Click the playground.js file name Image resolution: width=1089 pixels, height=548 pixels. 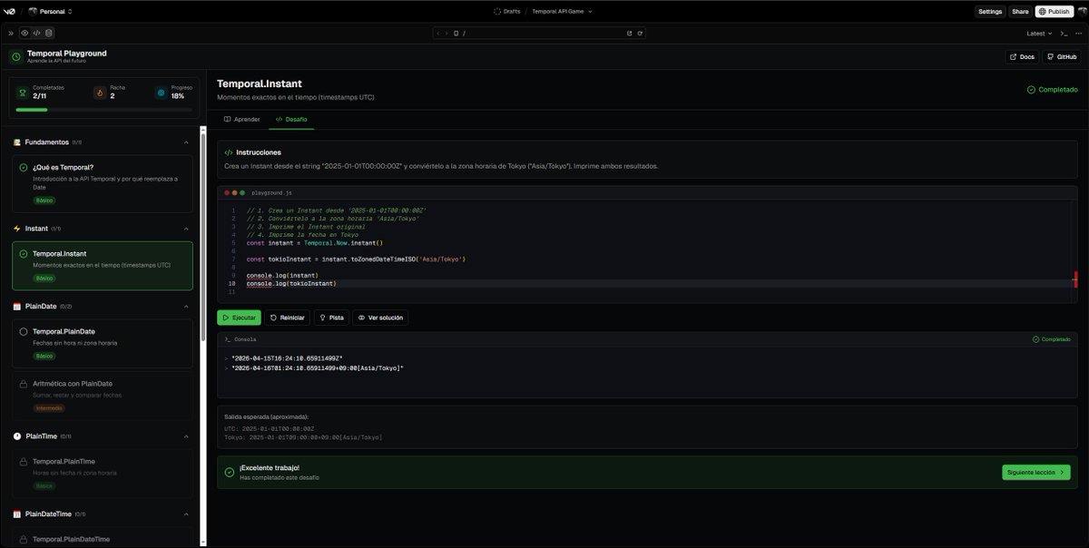click(271, 193)
